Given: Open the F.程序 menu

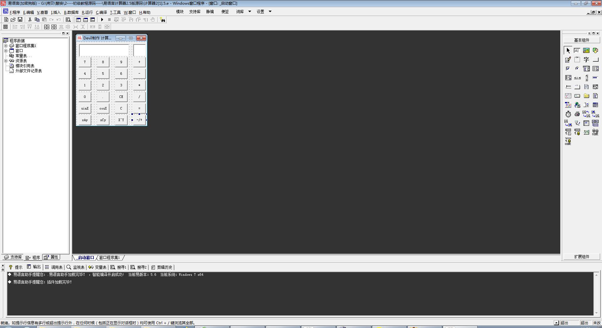Looking at the screenshot, I should 14,12.
